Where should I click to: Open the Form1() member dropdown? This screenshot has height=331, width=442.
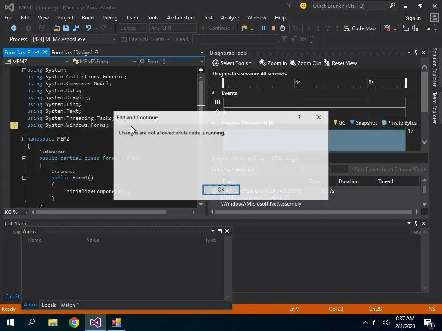tap(171, 61)
